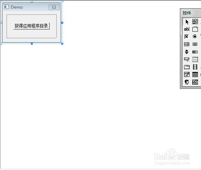Screen dimensions: 201x170
Task: Click the Demo dialog's title bar icon
Action: click(x=6, y=7)
